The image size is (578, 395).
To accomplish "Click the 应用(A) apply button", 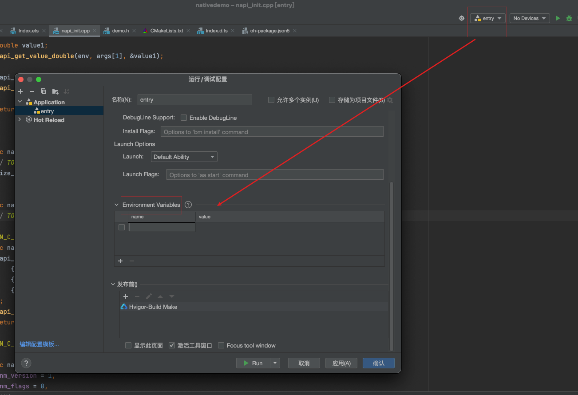I will [341, 363].
